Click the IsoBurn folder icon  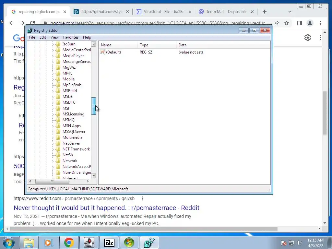tap(58, 44)
